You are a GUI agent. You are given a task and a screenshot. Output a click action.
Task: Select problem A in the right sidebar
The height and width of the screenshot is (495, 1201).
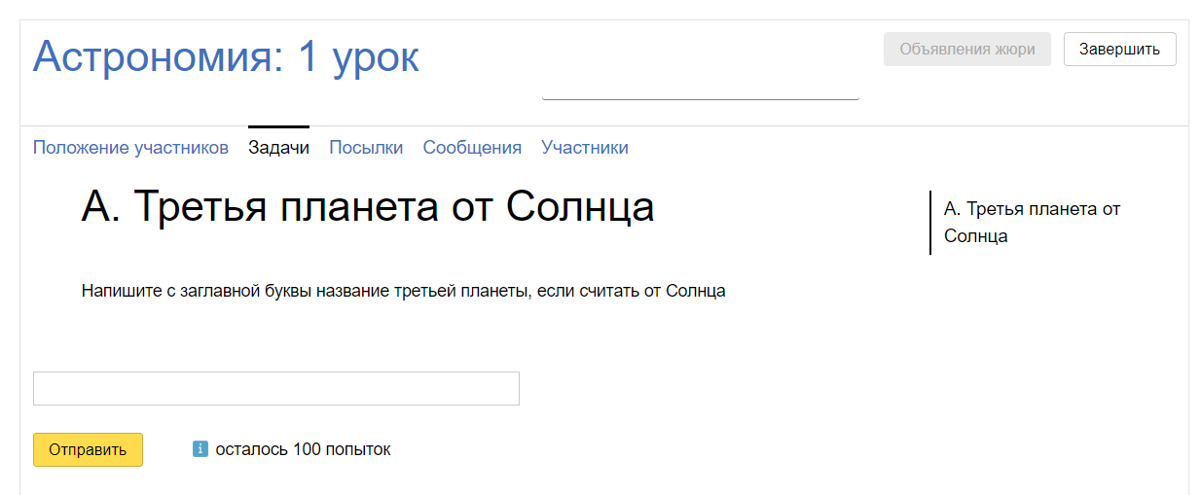(1032, 222)
